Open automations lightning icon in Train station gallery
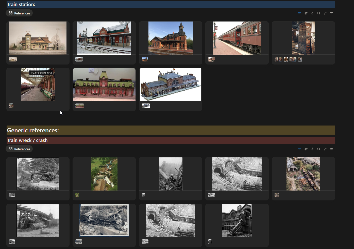 312,13
